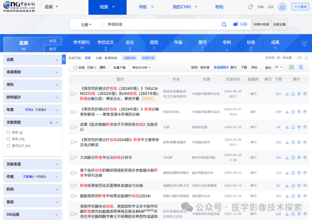Select result row 5 checkbox
The height and width of the screenshot is (220, 312).
point(72,158)
